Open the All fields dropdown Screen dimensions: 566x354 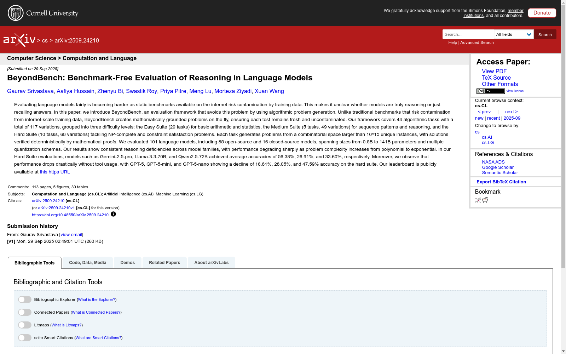[514, 34]
